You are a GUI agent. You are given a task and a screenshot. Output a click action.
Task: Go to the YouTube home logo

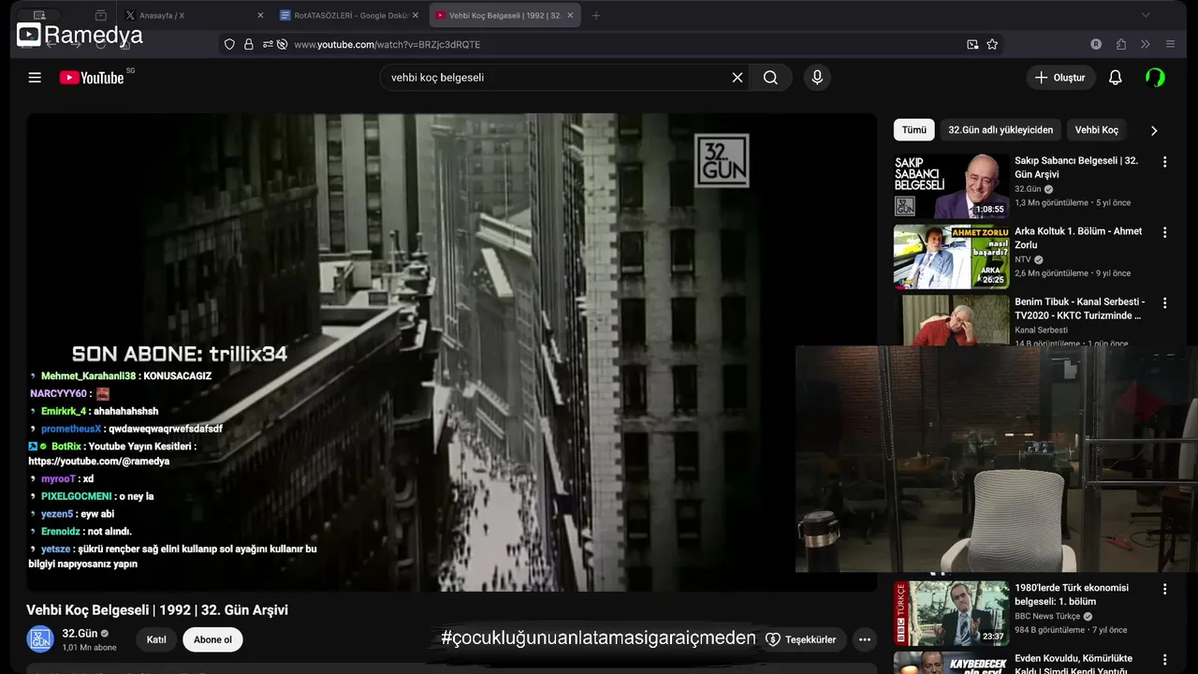92,78
